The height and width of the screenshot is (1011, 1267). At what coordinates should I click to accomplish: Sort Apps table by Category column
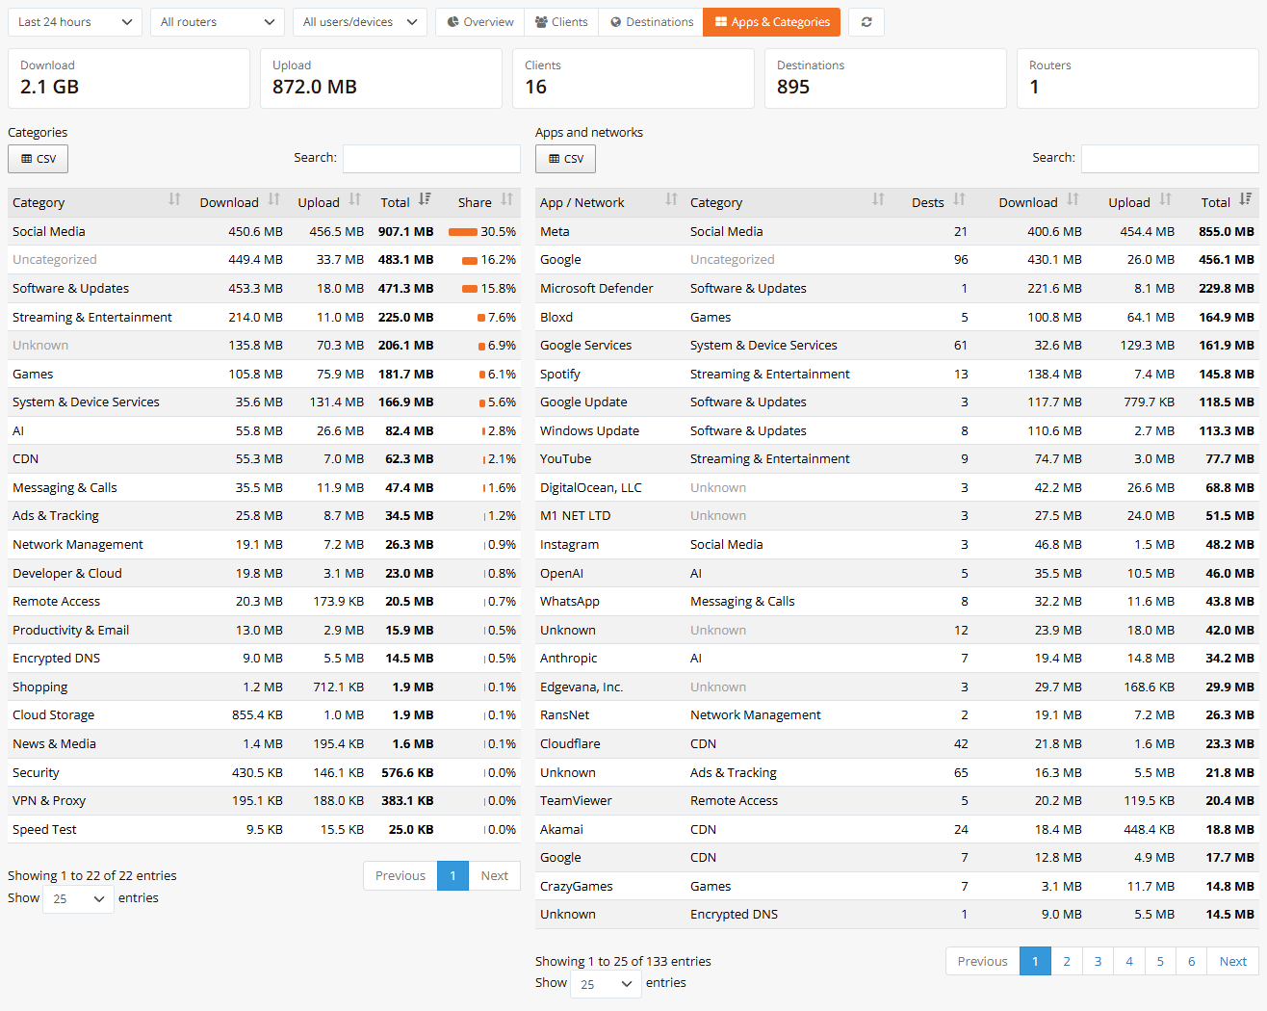pos(788,202)
